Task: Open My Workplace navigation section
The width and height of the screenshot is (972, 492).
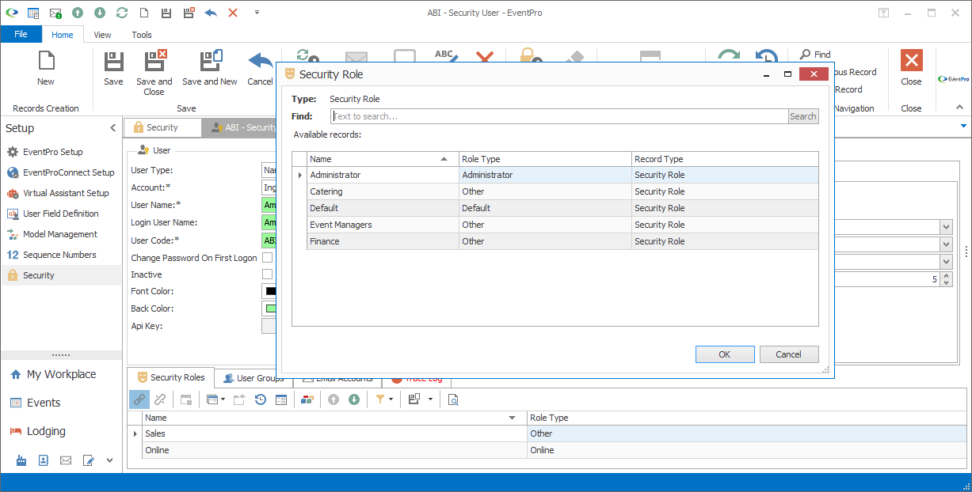Action: click(61, 374)
